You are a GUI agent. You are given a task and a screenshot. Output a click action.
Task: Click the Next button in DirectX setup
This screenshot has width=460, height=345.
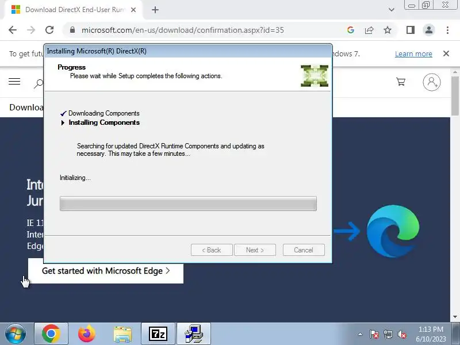coord(255,250)
